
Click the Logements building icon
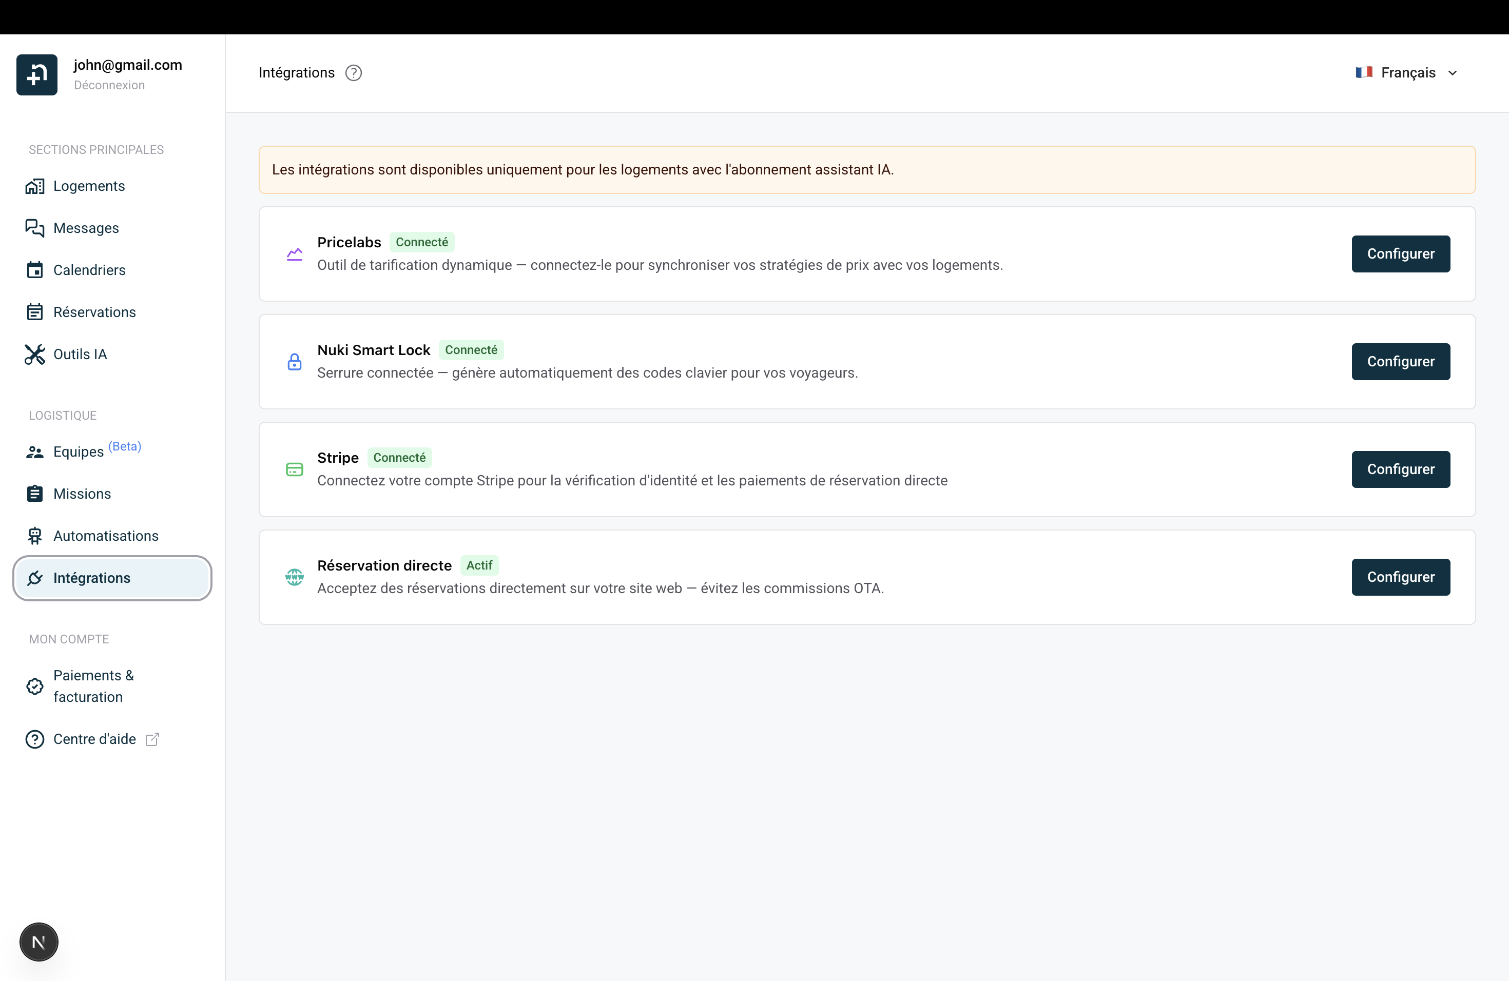tap(35, 186)
